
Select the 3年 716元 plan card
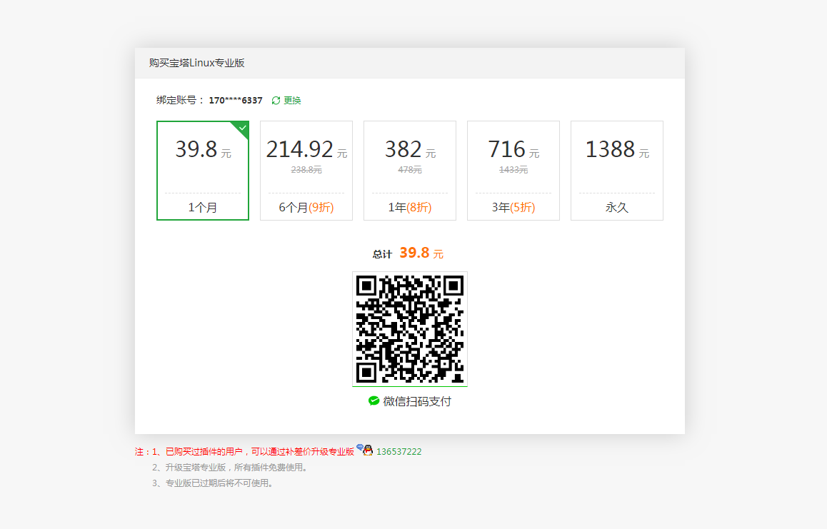[x=513, y=171]
